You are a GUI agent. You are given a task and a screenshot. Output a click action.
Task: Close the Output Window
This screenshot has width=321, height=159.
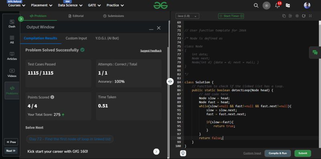point(158,28)
